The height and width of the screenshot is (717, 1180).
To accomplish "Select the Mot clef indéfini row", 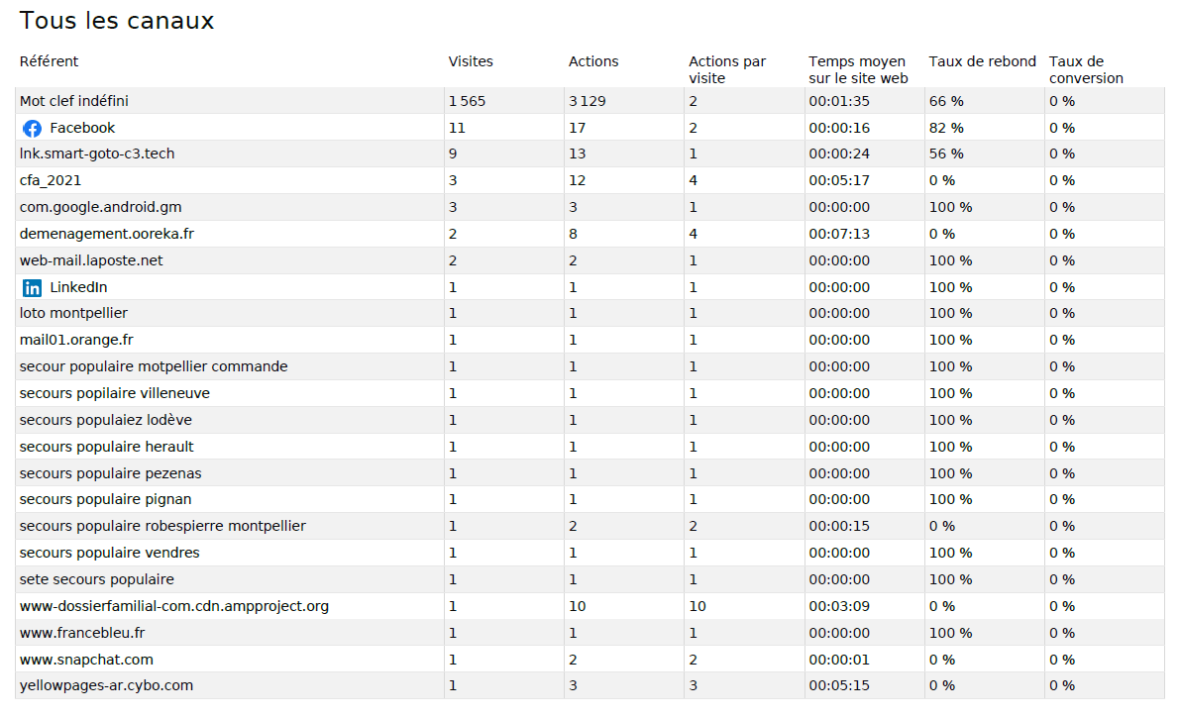I will coord(74,101).
